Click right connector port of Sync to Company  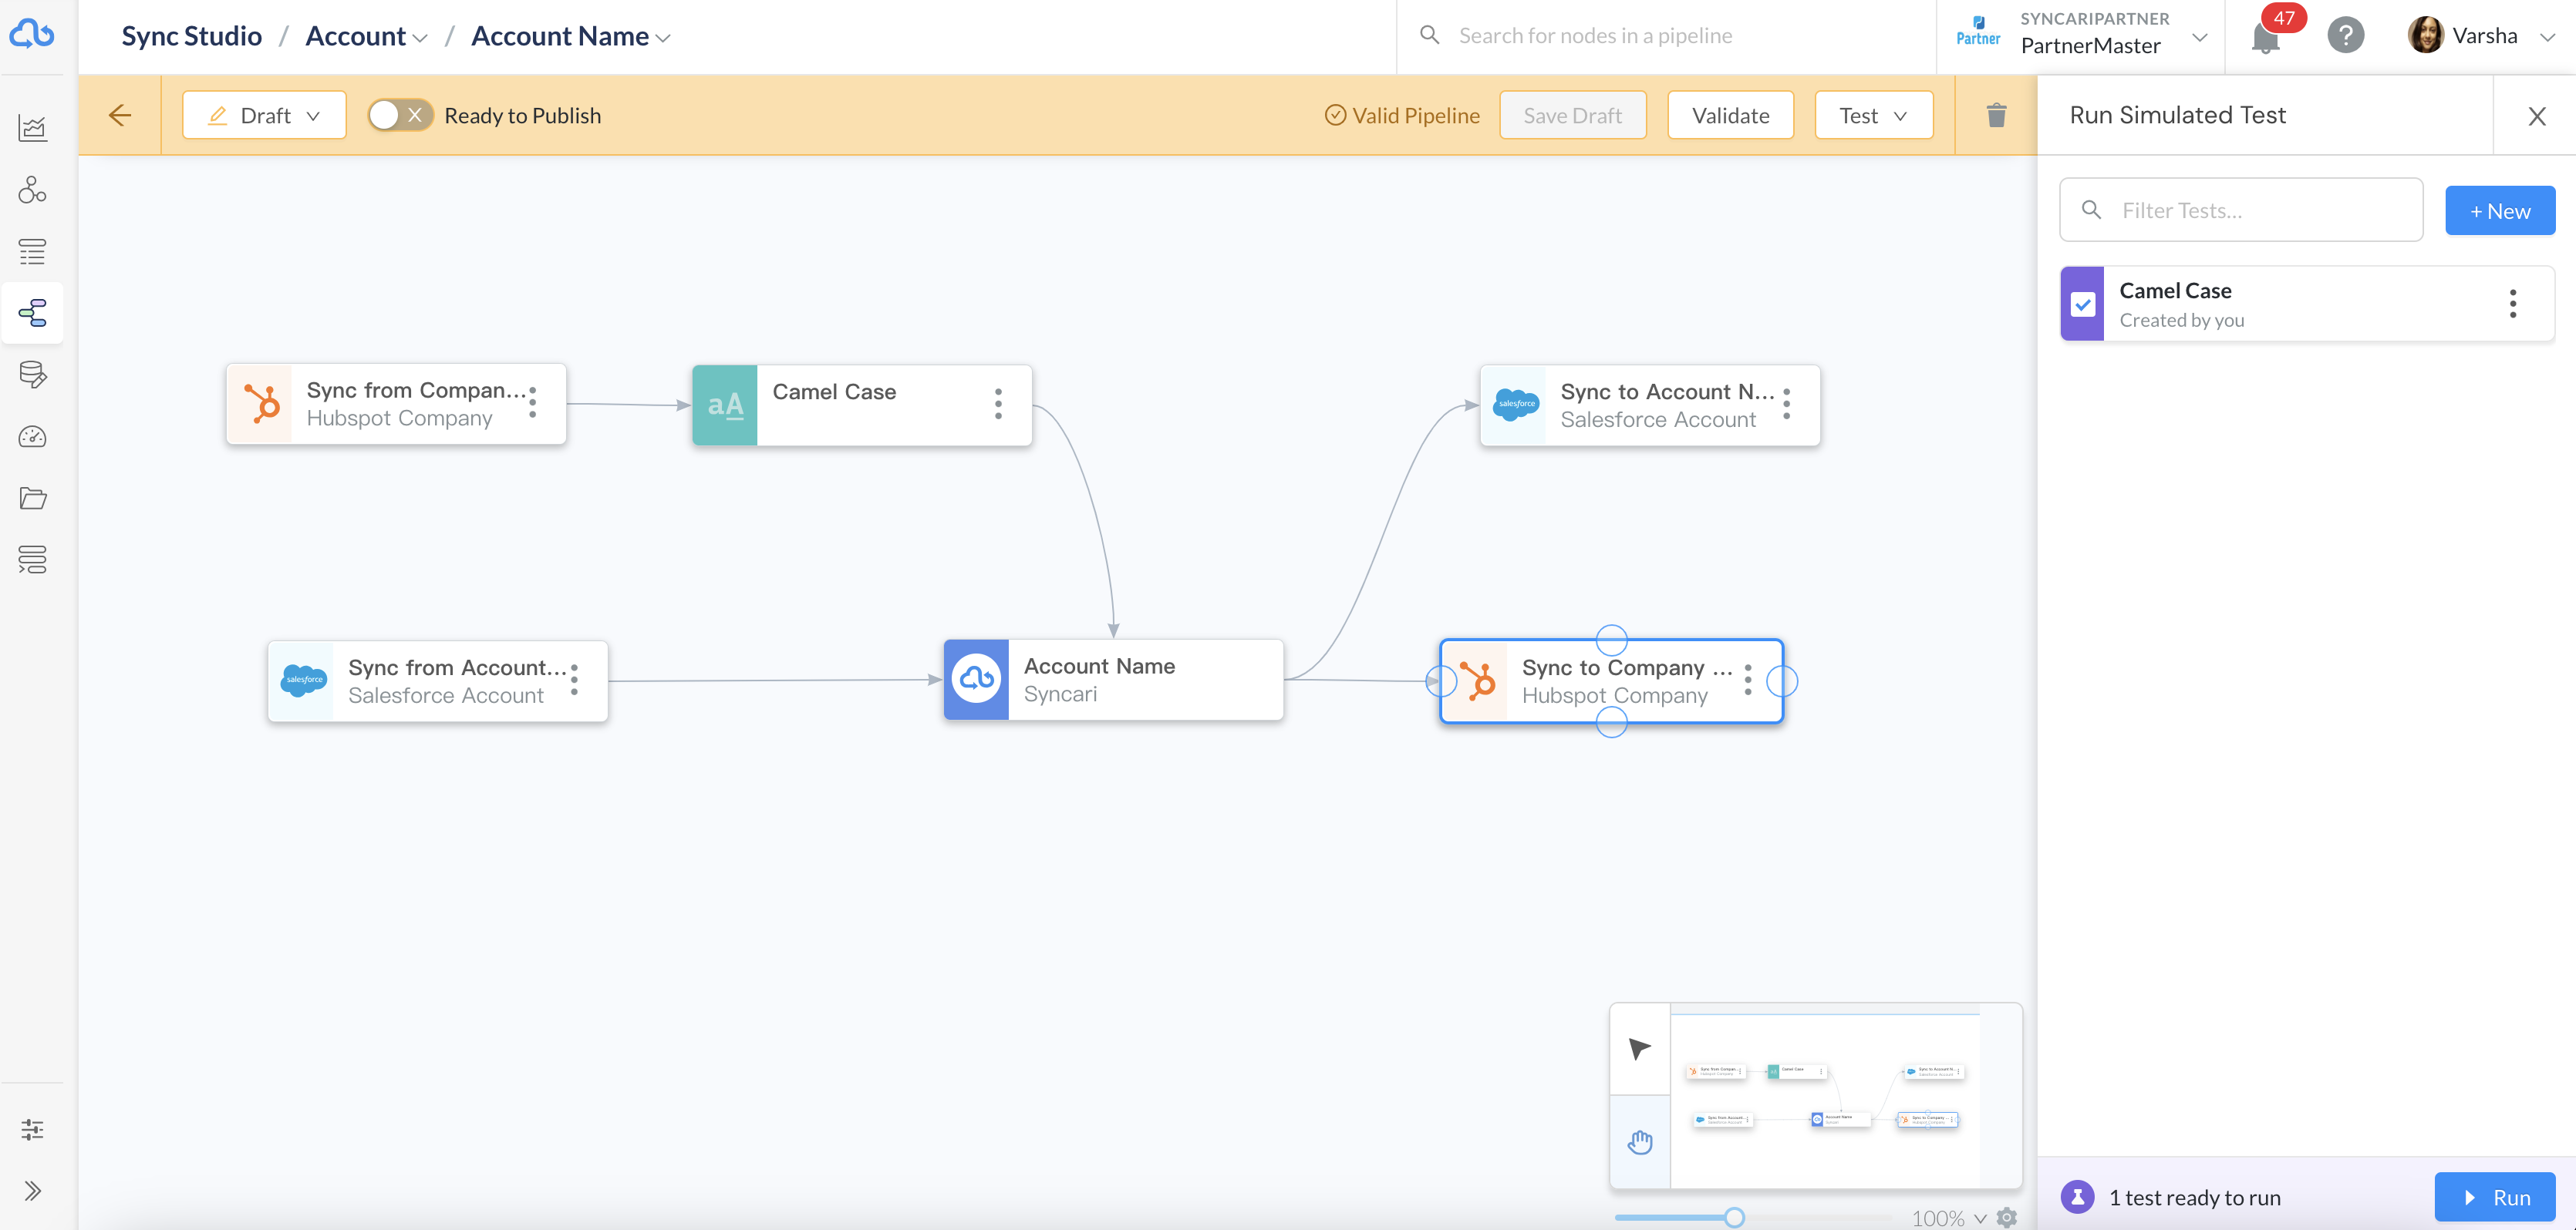click(x=1782, y=681)
